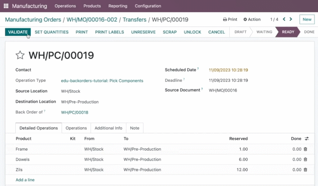Open back order WH/PC/00018 link
This screenshot has width=318, height=186.
[x=75, y=112]
